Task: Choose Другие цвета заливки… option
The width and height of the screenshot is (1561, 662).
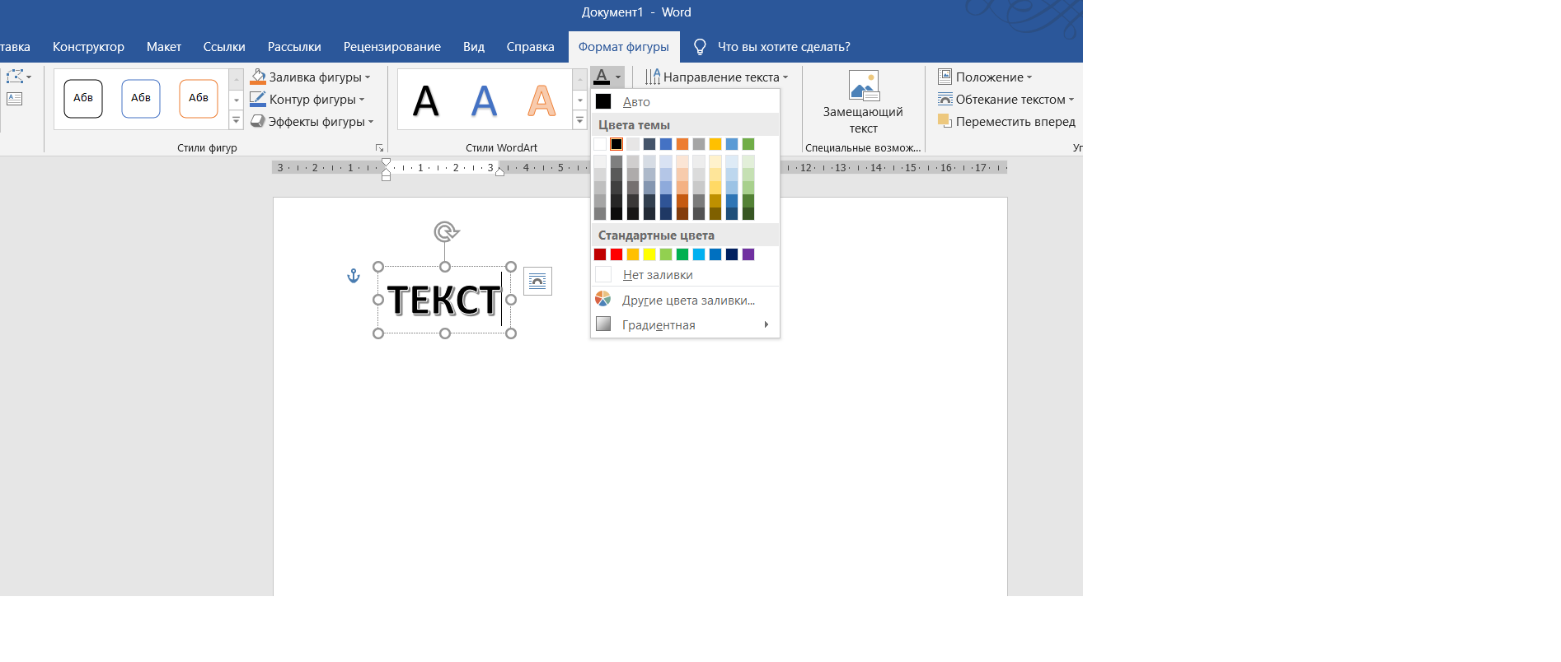Action: tap(685, 300)
